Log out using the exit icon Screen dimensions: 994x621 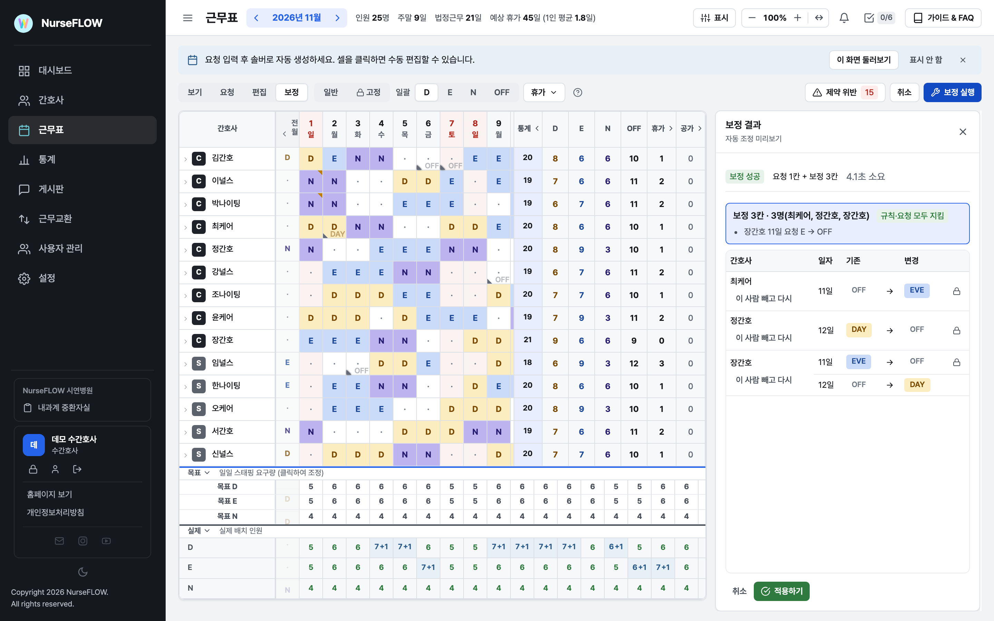(x=77, y=469)
